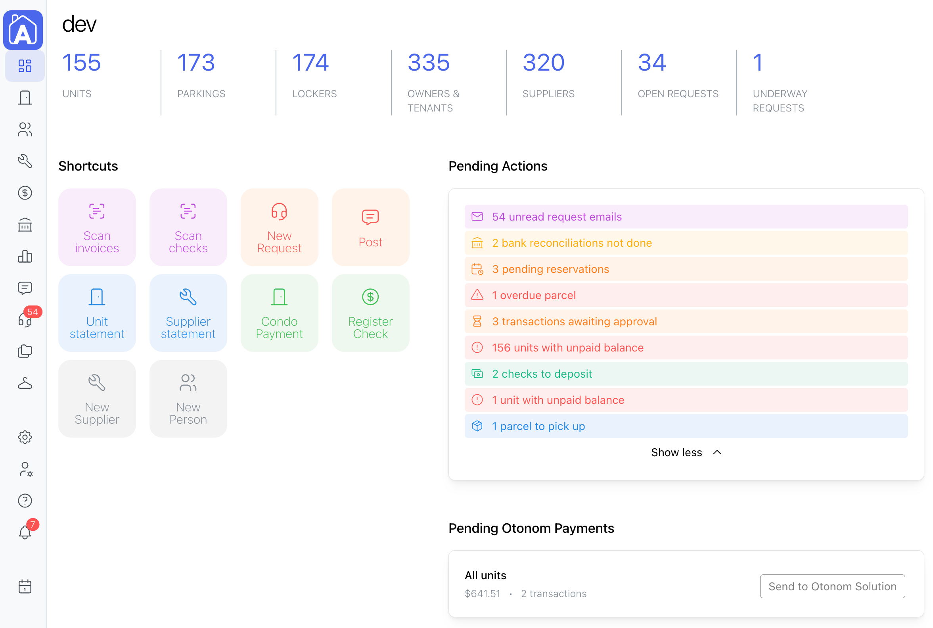The width and height of the screenshot is (933, 628).
Task: Select the maintenance wrench sidebar icon
Action: click(25, 161)
